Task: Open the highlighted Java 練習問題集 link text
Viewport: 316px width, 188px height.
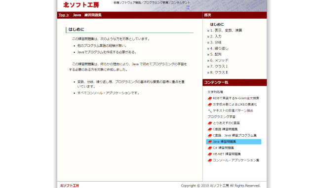Action: point(224,142)
